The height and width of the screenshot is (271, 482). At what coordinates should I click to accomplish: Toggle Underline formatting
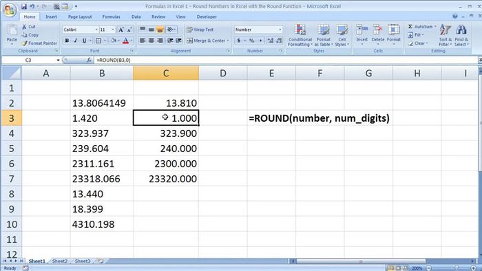(84, 41)
